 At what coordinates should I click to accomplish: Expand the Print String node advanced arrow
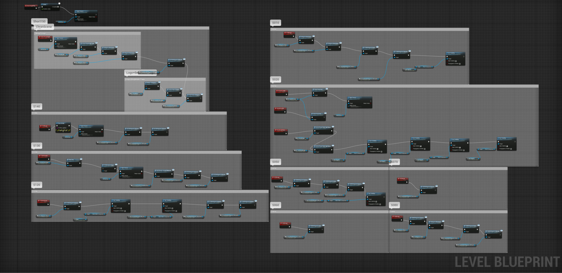[x=63, y=132]
